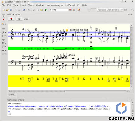Viewport: 135px width, 121px height.
Task: Stop the MIDI recorder
Action: [x=19, y=19]
